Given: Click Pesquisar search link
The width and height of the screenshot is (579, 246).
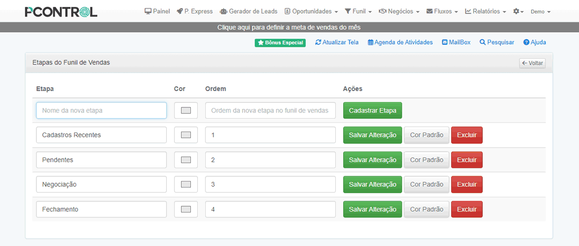Looking at the screenshot, I should click(x=496, y=42).
